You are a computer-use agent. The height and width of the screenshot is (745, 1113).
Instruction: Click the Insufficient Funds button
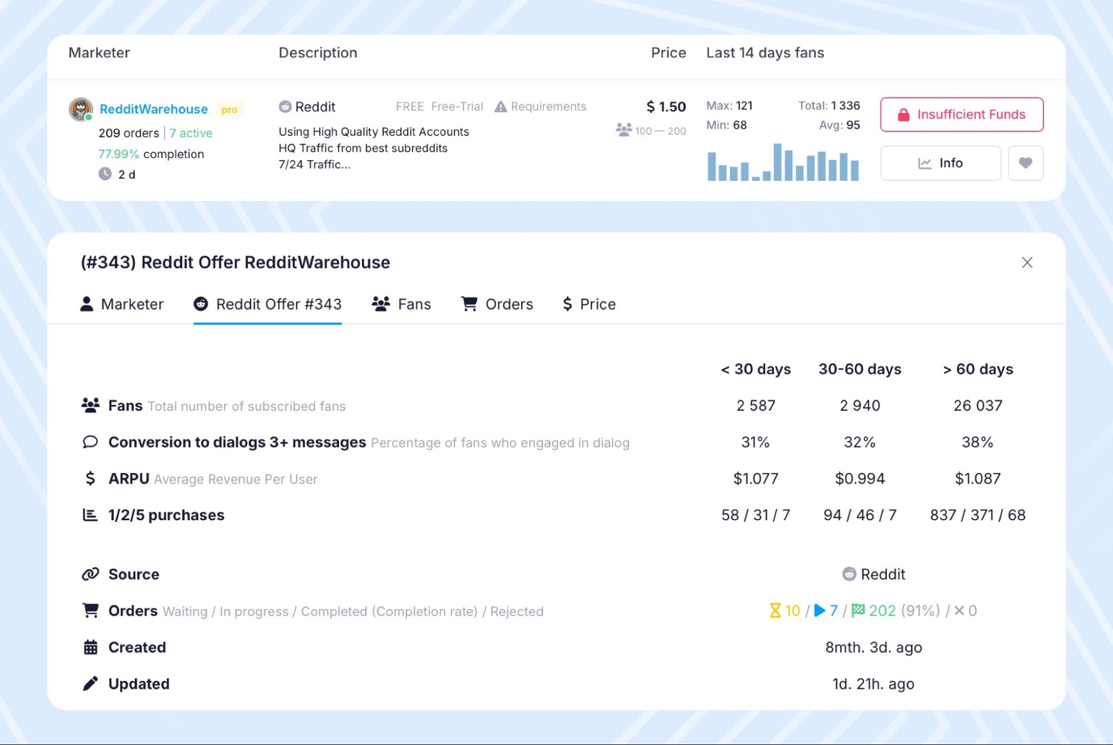coord(961,115)
